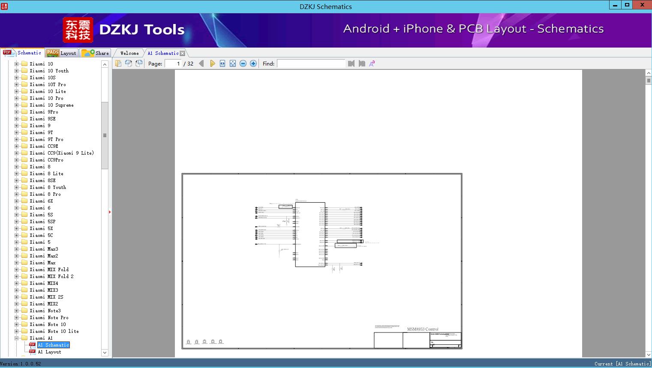Screen dimensions: 652x368
Task: Click the copy pages icon in toolbar
Action: [118, 63]
